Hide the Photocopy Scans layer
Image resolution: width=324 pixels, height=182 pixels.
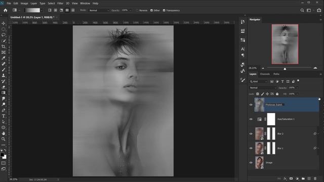point(251,105)
